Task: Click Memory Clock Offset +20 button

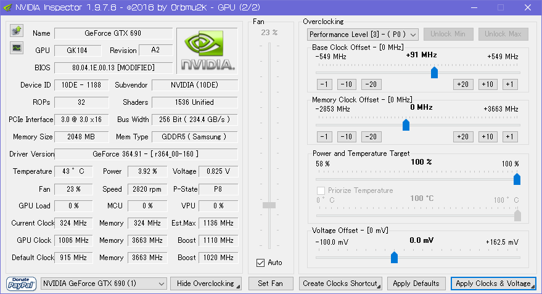Action: tap(463, 137)
